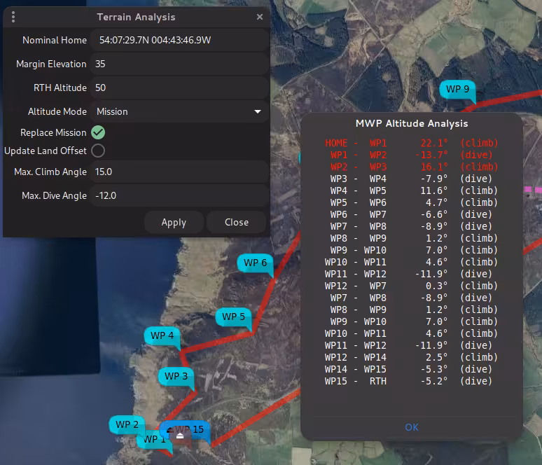Confirm the Altitude Analysis with OK

(411, 427)
